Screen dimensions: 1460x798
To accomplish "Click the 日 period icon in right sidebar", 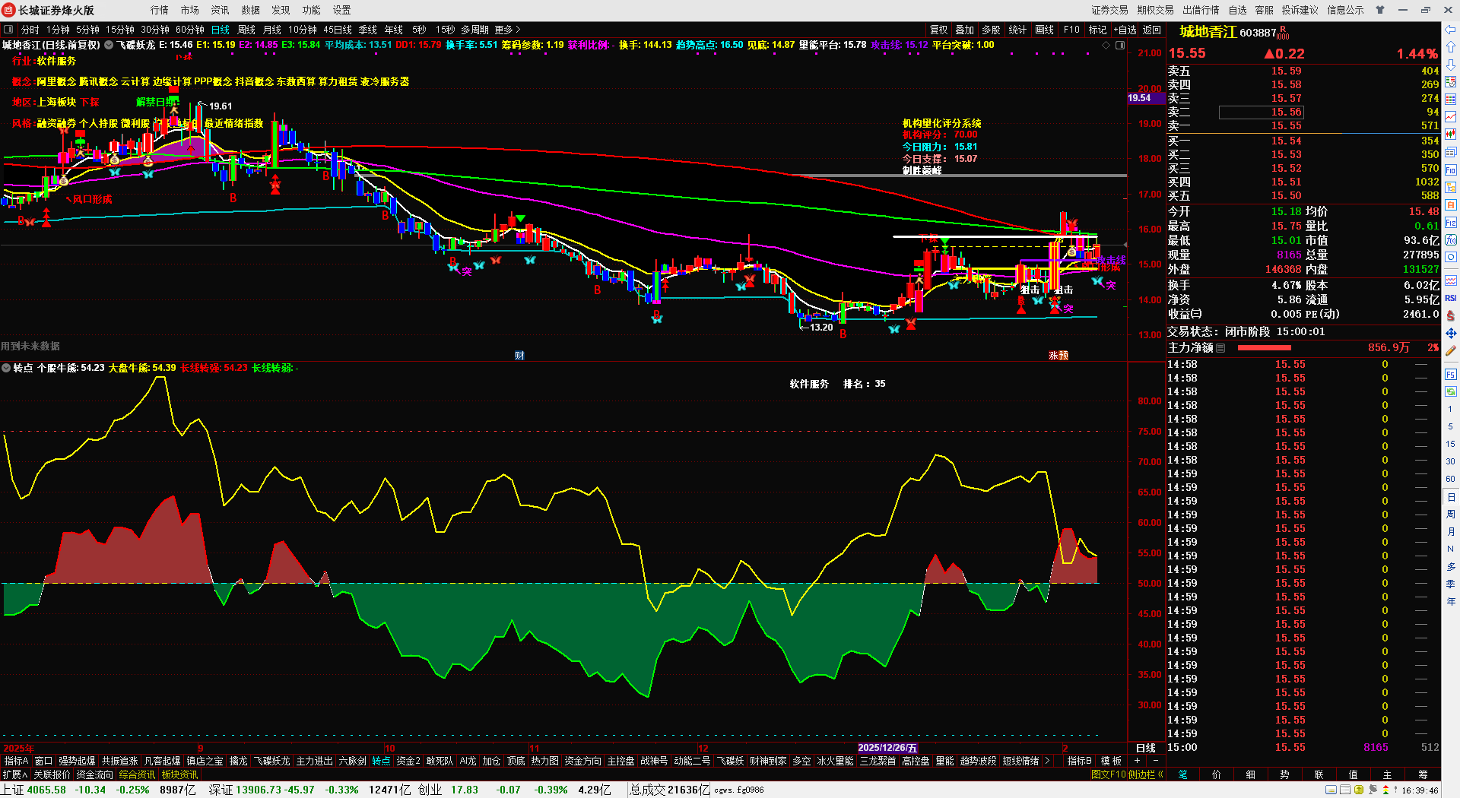I will tap(1451, 497).
